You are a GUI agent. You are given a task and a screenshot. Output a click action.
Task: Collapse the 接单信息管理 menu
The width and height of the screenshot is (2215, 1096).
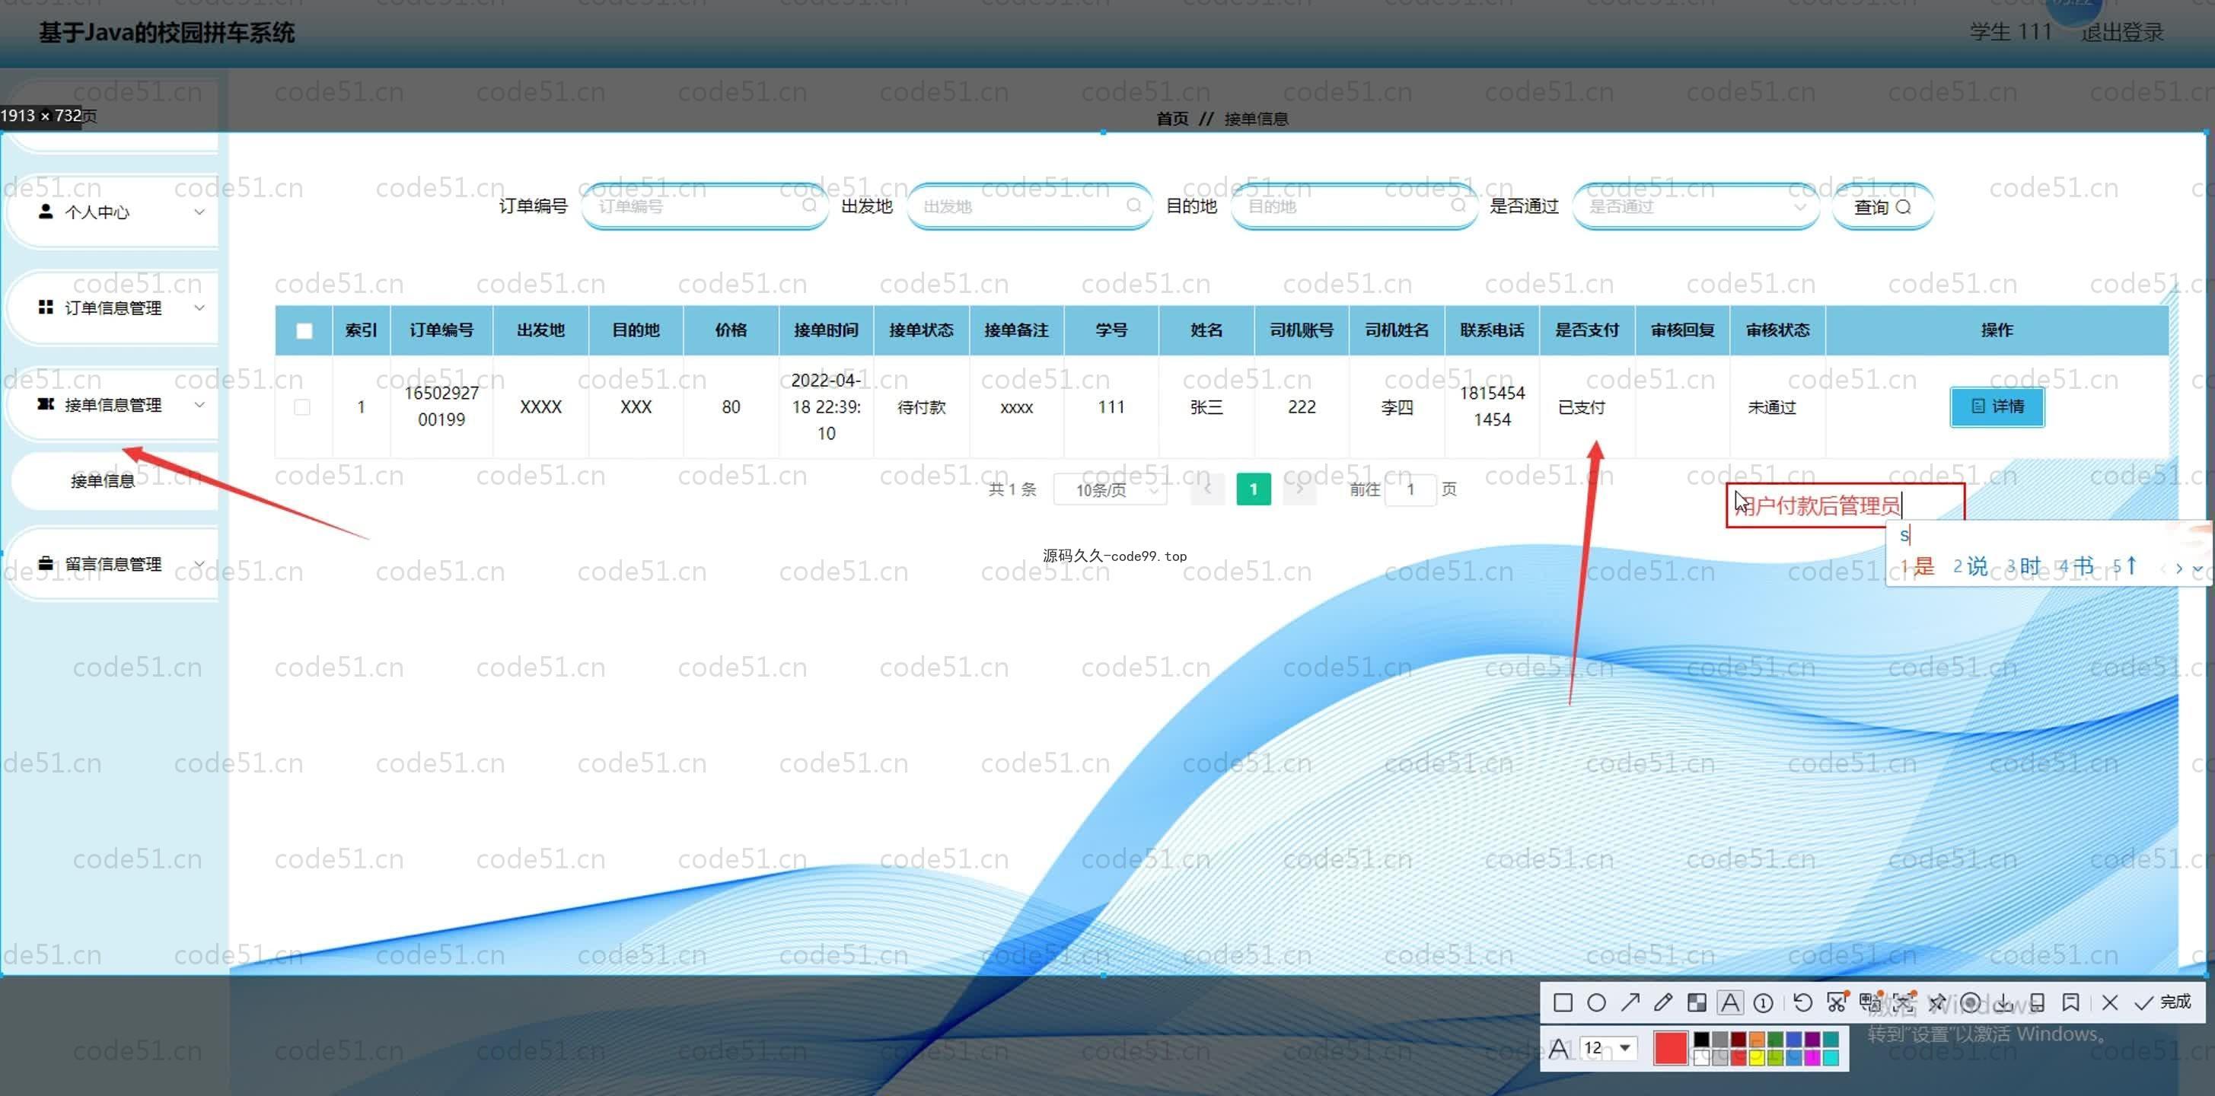coord(114,405)
